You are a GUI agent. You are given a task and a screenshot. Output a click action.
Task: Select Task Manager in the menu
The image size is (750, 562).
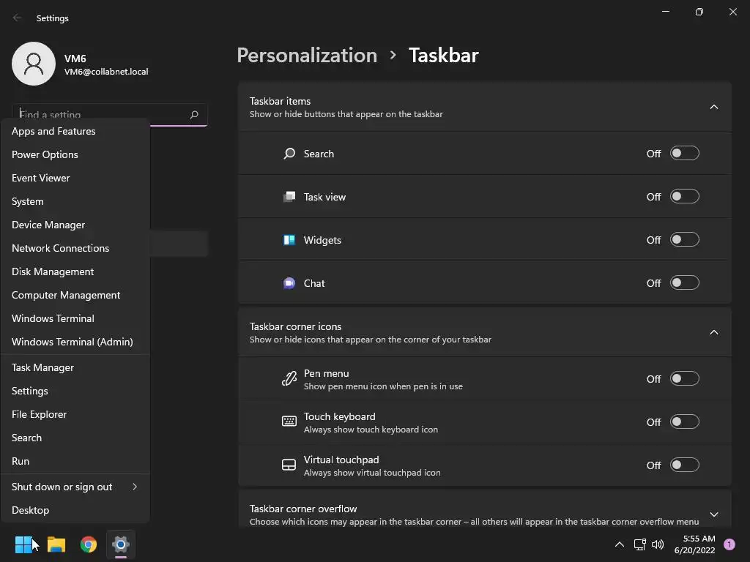42,367
